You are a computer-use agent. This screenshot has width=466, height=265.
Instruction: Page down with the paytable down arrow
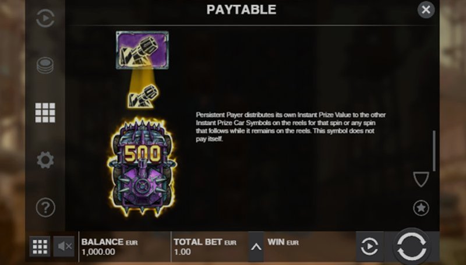click(x=421, y=179)
